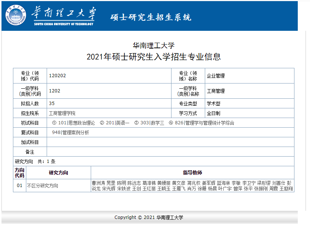Click direction code 01 cell
The height and width of the screenshot is (226, 310).
(20, 186)
